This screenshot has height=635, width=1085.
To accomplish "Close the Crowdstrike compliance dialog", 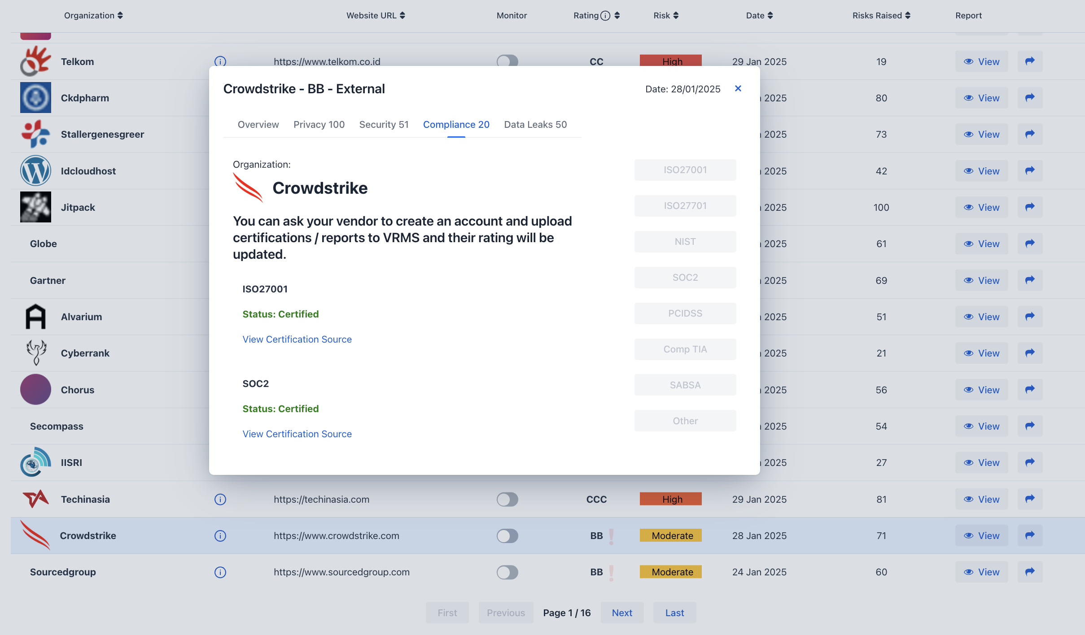I will tap(738, 88).
